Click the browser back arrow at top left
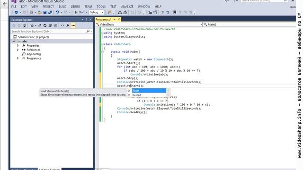Viewport: 303px width, 170px height. (5, 4)
